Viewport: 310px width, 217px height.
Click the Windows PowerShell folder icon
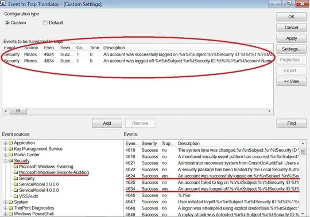coord(11,214)
